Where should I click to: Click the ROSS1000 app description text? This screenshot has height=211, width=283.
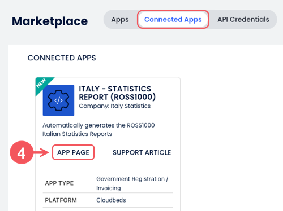pos(98,130)
